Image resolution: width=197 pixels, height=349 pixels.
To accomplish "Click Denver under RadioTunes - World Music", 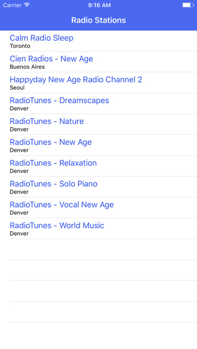I will (x=19, y=234).
